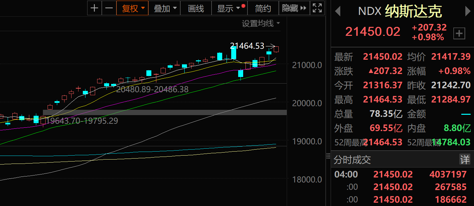The image size is (474, 206).
Task: Open 设置均线 moving average settings
Action: (x=261, y=24)
